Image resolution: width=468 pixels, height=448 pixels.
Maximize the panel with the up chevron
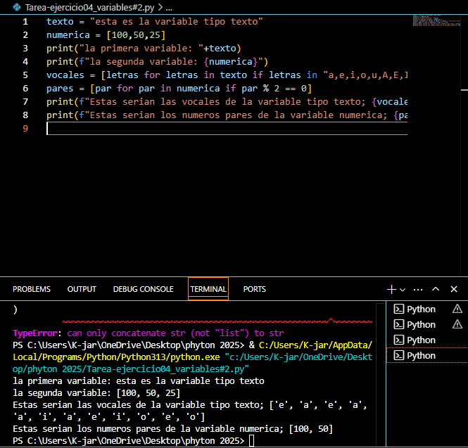click(436, 289)
